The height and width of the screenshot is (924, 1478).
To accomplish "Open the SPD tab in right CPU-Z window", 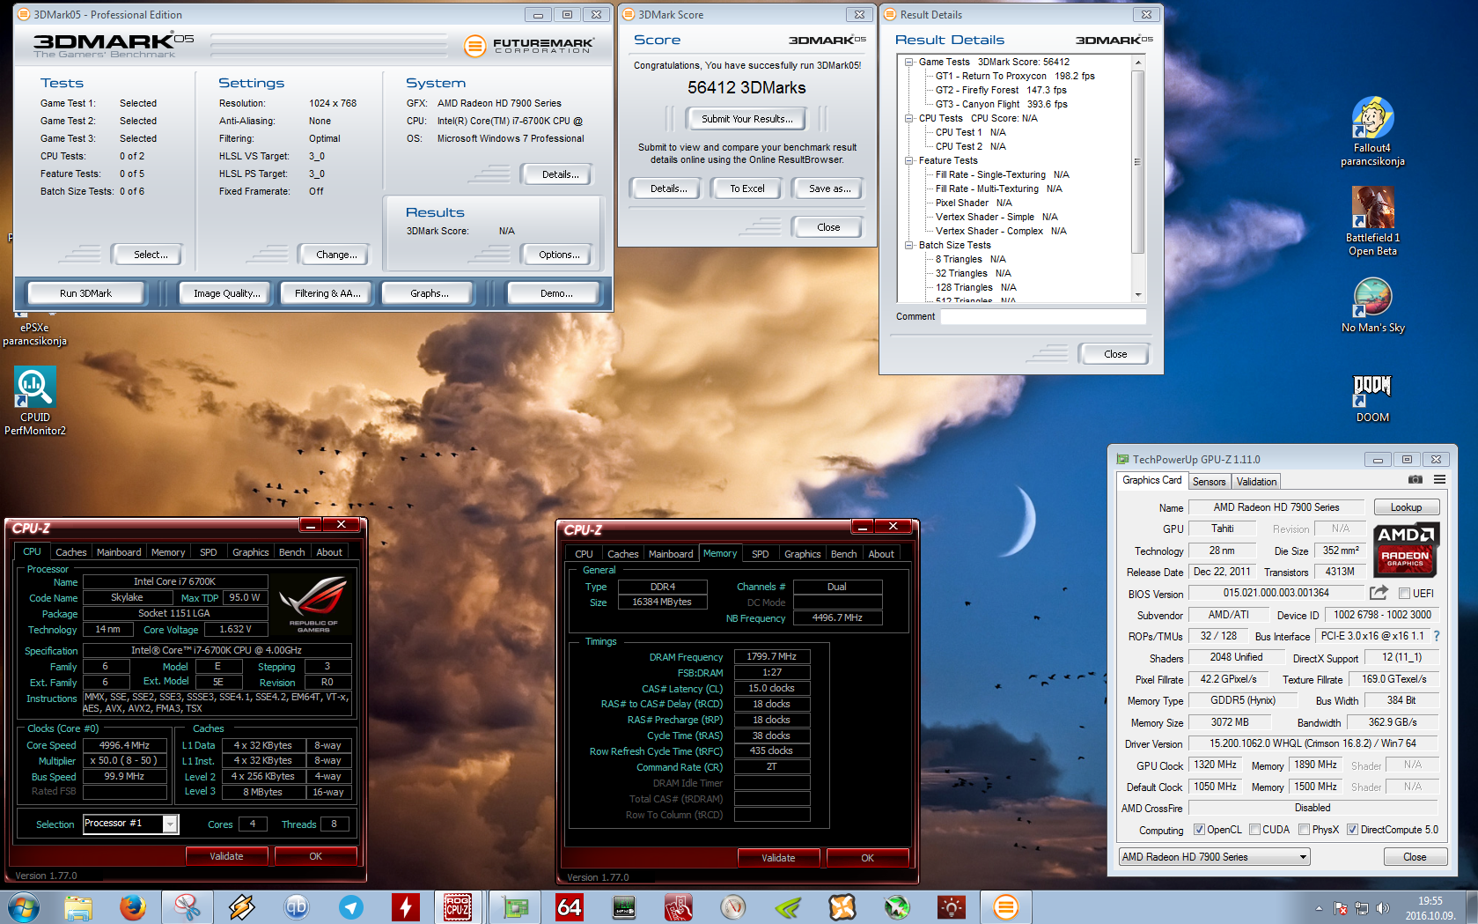I will (x=761, y=554).
